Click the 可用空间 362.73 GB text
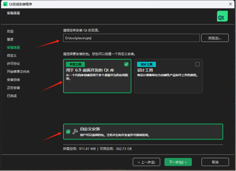The height and width of the screenshot is (171, 236). click(116, 149)
